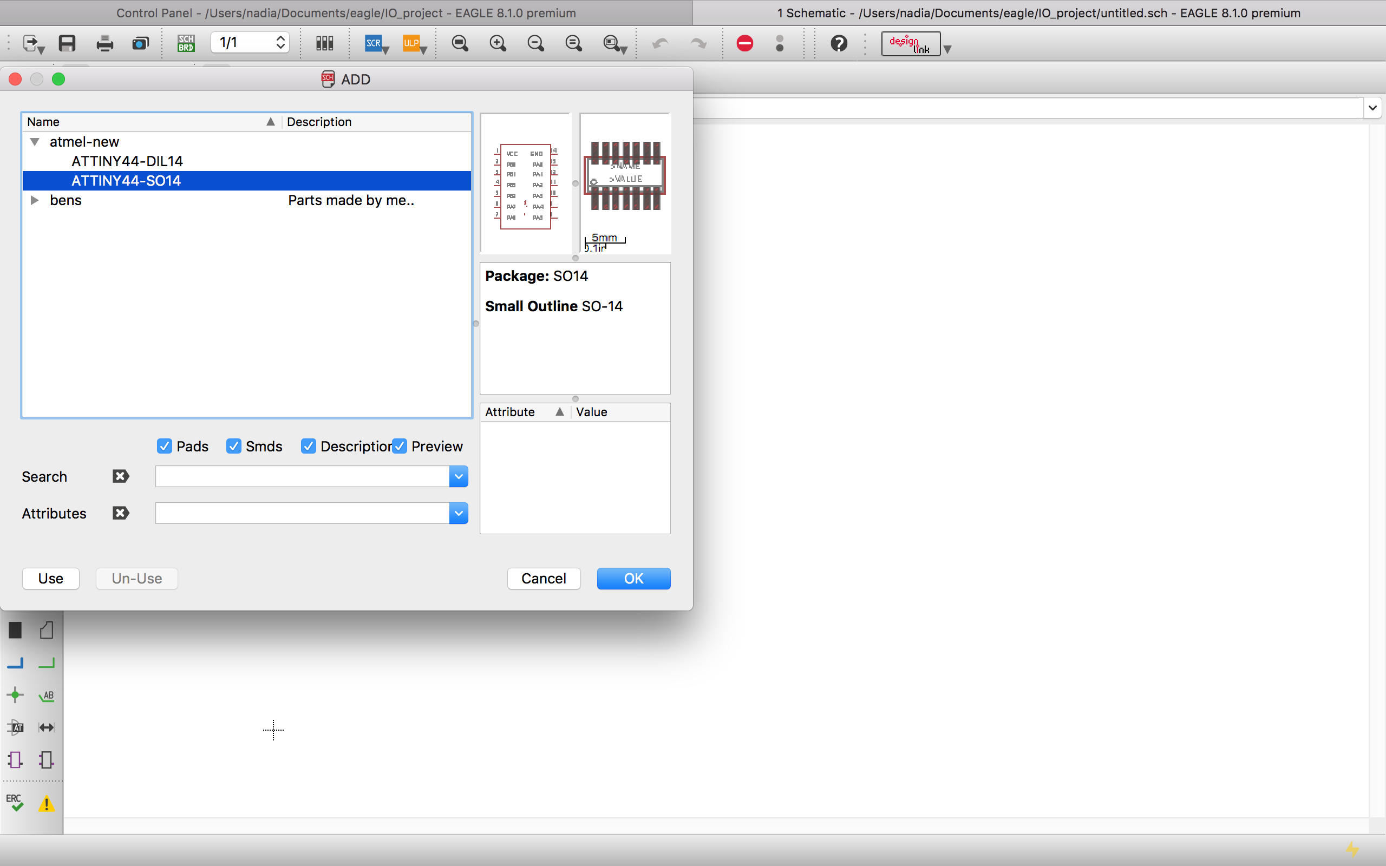Open the CAM processor icon
The image size is (1386, 866).
click(140, 43)
